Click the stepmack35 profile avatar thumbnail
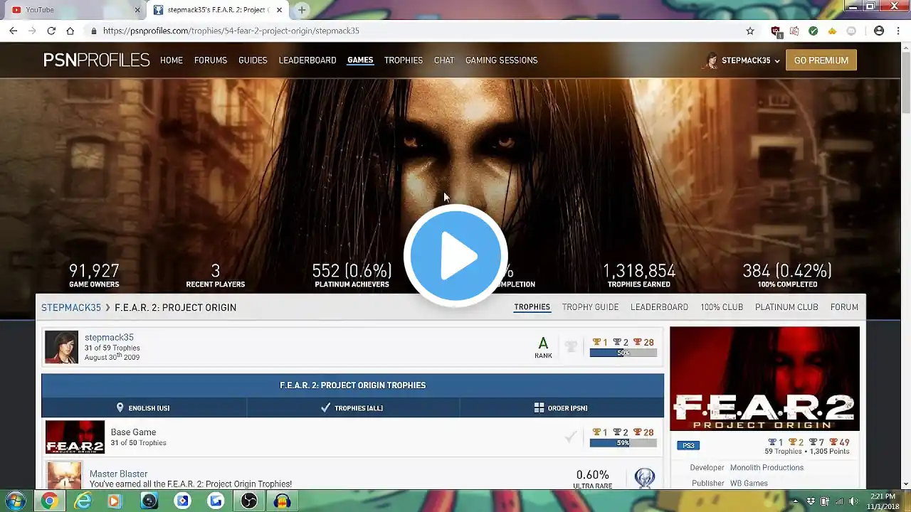Image resolution: width=911 pixels, height=512 pixels. pyautogui.click(x=62, y=347)
